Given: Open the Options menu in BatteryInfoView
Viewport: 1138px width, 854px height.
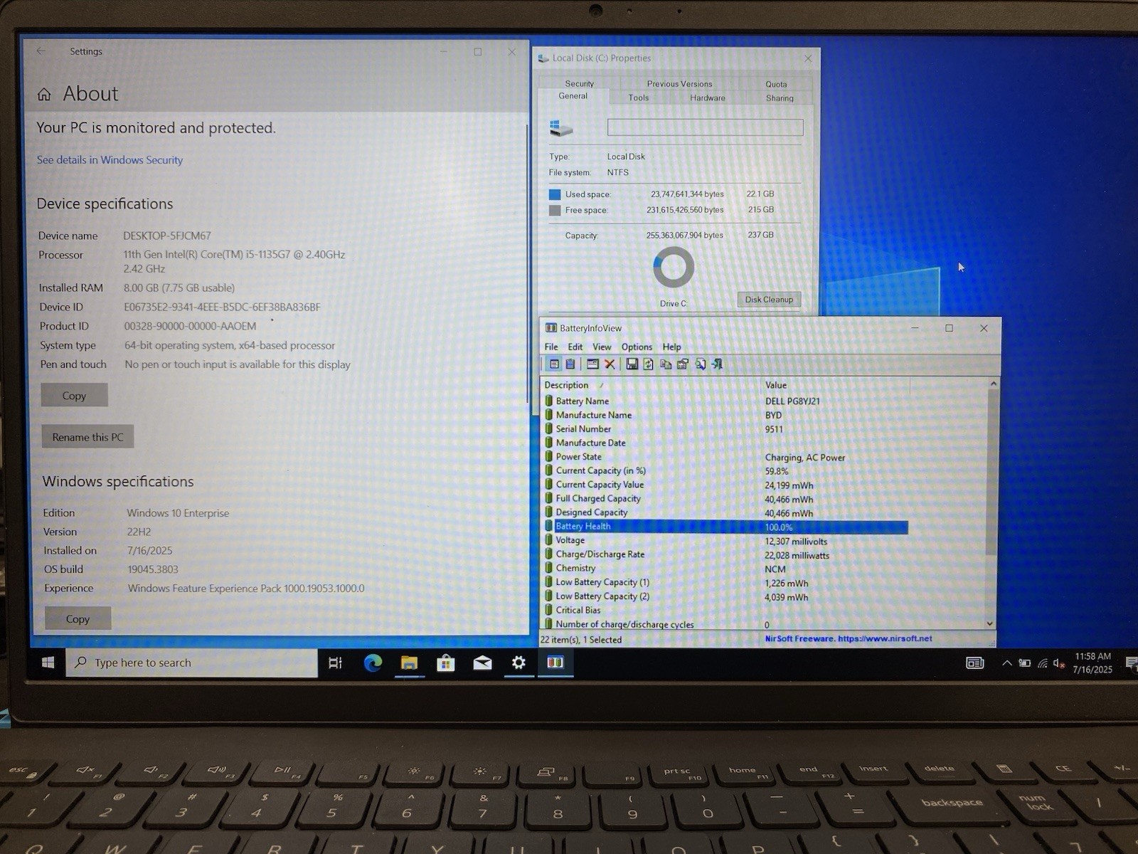Looking at the screenshot, I should pyautogui.click(x=637, y=347).
